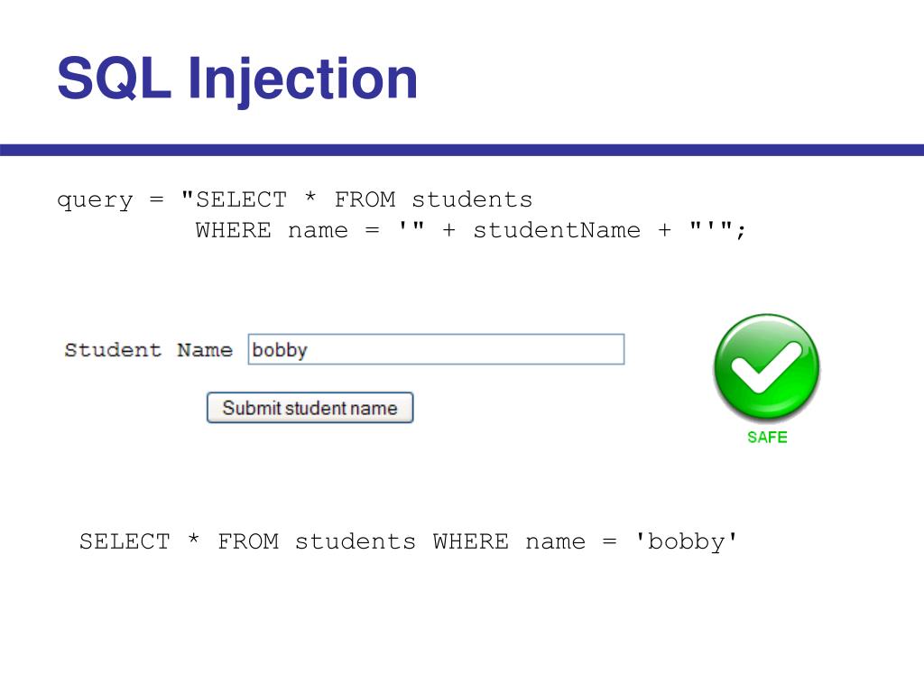
Task: Click the query assignment code first line
Action: pyautogui.click(x=295, y=200)
